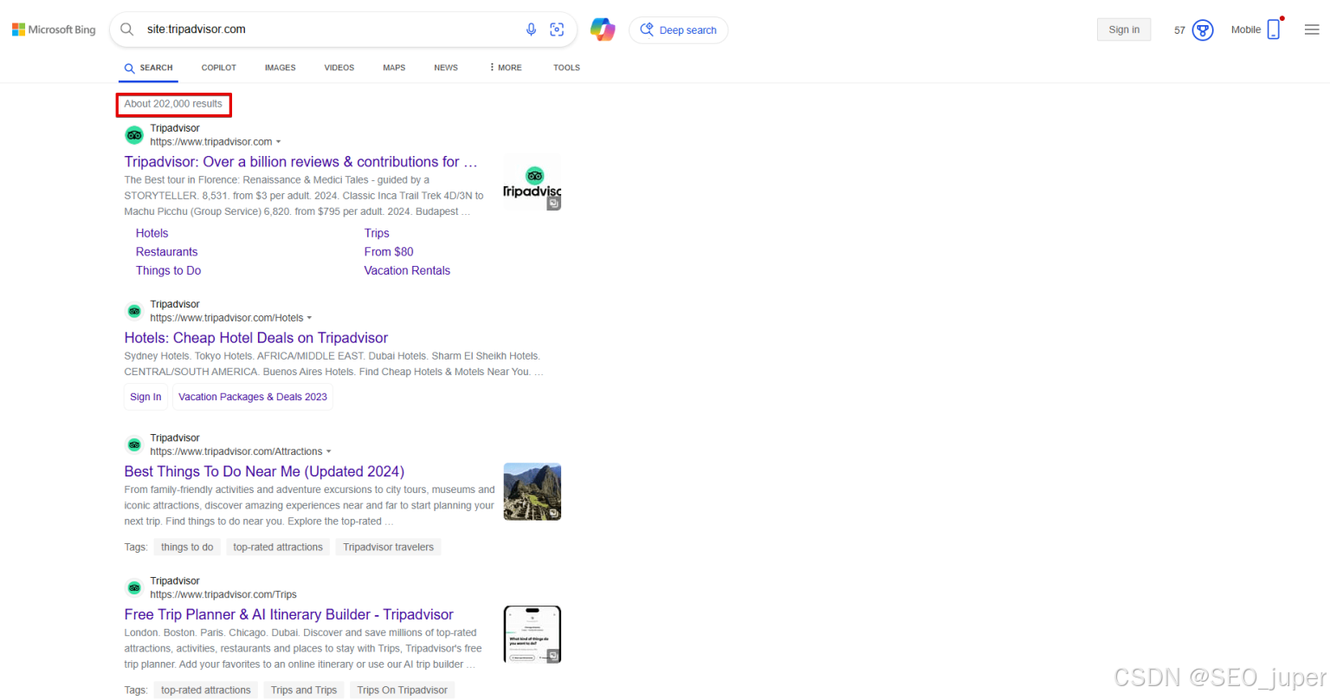Screen dimensions: 1330x700
Task: Expand dropdown arrow next to tripadvisor.com/Hotels URL
Action: coord(309,318)
